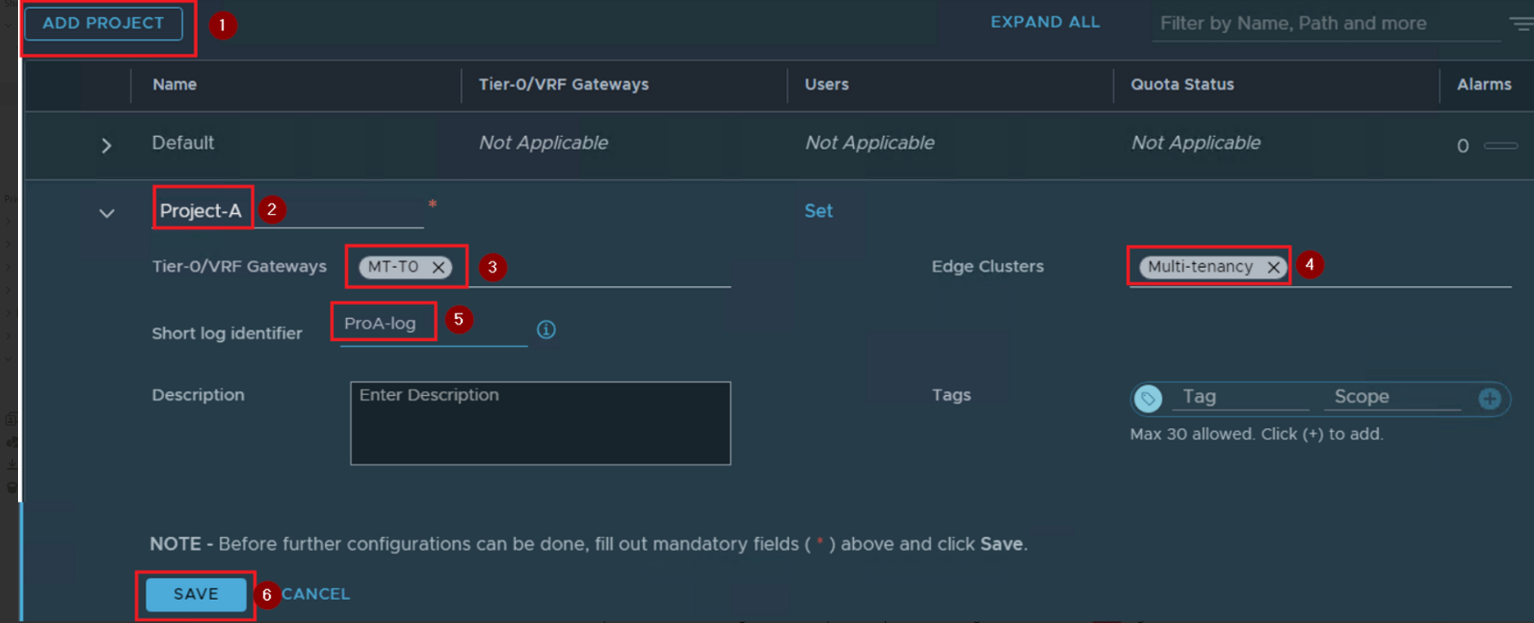This screenshot has height=623, width=1534.
Task: Click the Tag input field
Action: (x=1239, y=397)
